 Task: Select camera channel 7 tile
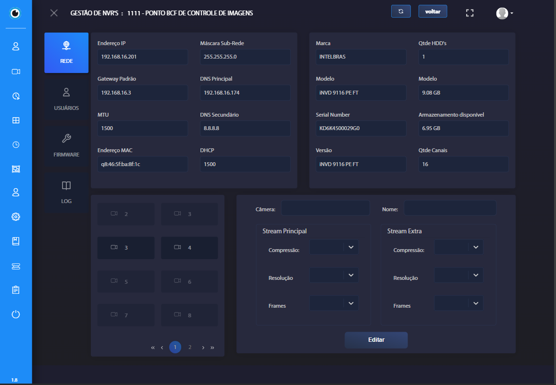(126, 315)
